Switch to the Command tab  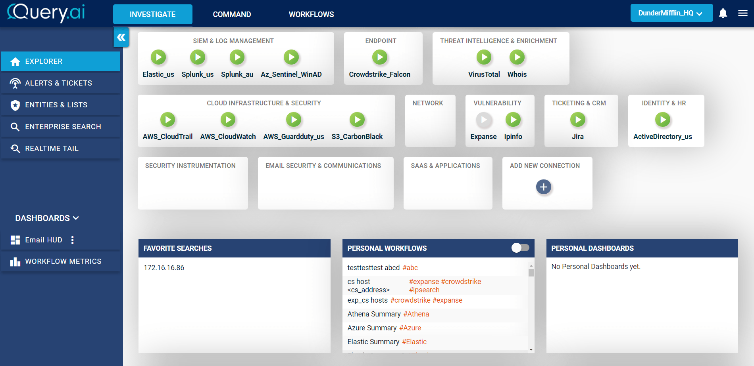tap(232, 15)
